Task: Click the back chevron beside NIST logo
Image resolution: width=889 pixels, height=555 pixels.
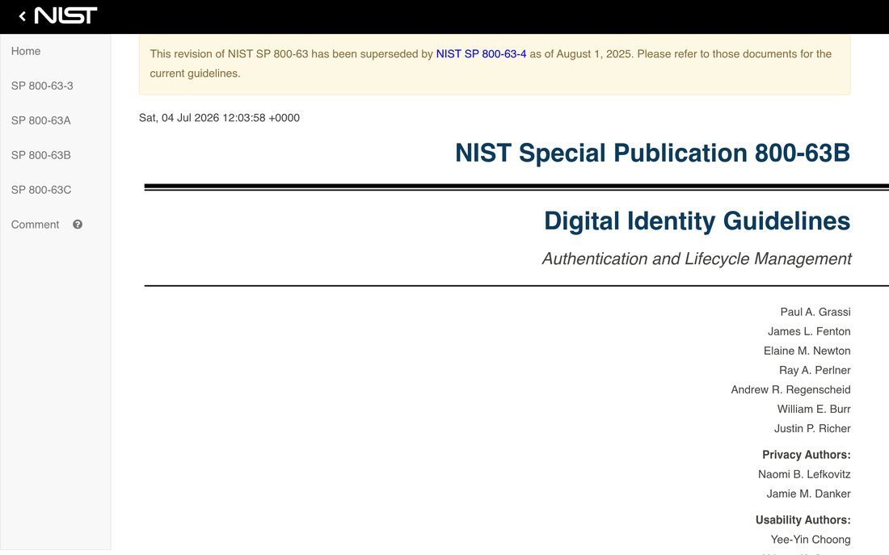Action: point(22,16)
